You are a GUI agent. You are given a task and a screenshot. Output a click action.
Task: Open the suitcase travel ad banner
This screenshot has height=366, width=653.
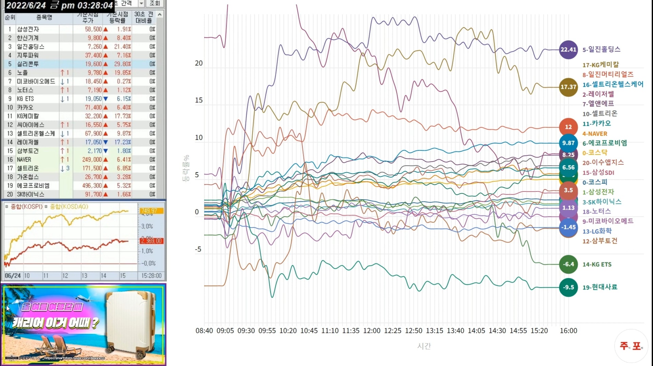[x=83, y=325]
